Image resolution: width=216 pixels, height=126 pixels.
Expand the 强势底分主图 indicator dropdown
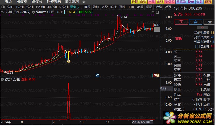point(33,12)
